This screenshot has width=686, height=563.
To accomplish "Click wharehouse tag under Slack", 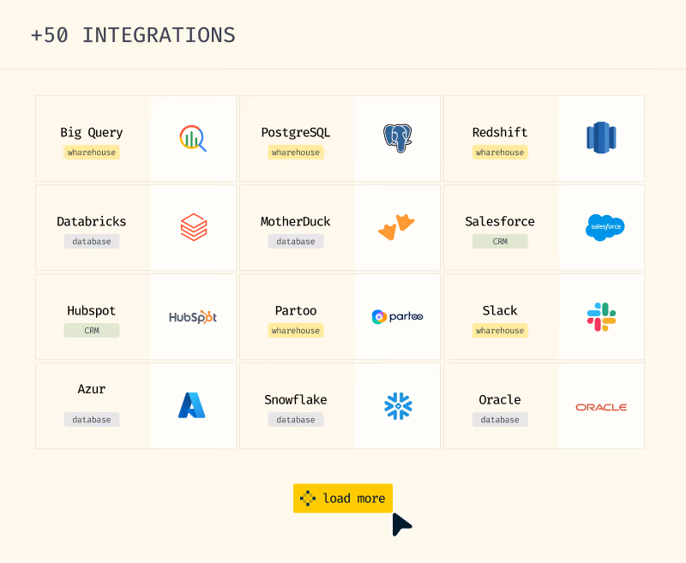I will click(x=500, y=331).
